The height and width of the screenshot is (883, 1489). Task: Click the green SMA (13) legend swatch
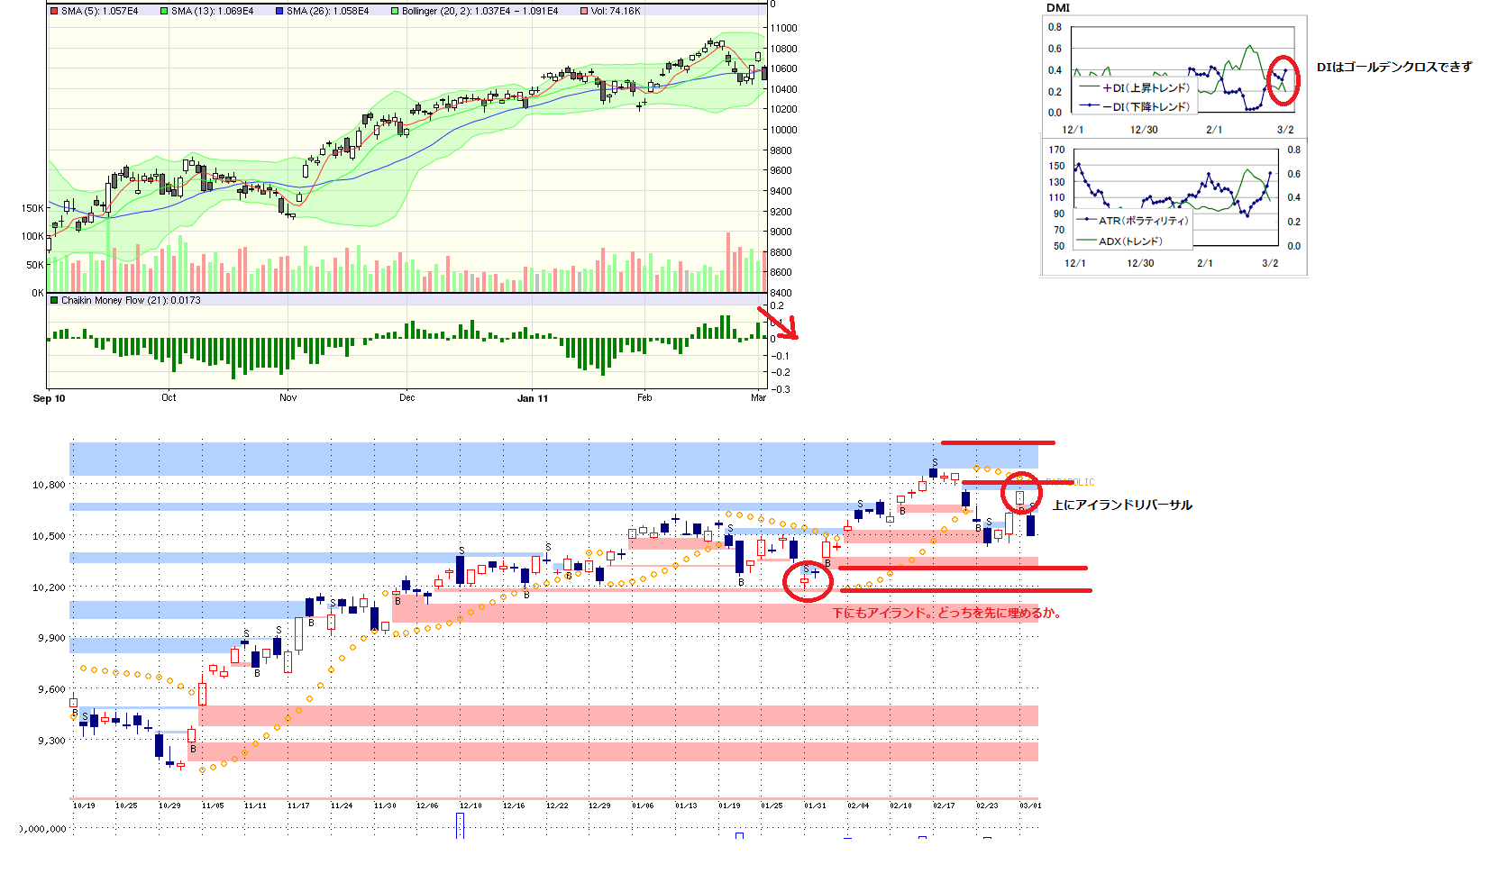pos(164,11)
